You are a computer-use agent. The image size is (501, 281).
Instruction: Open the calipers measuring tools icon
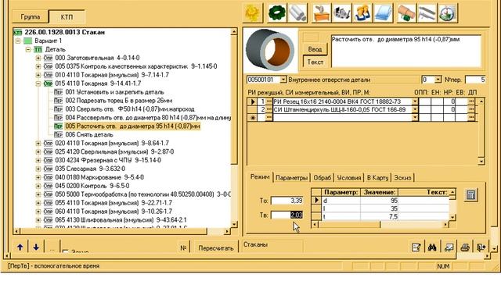427,13
